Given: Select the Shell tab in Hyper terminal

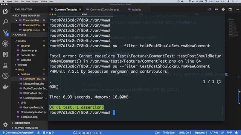Looking at the screenshot, I should [x=84, y=14].
